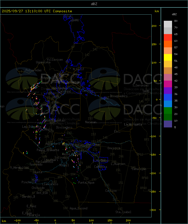Select the royal blue 35-36 dBZ swatch

pos(168,97)
